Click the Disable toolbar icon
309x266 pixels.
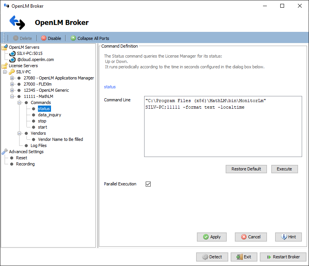coord(44,38)
